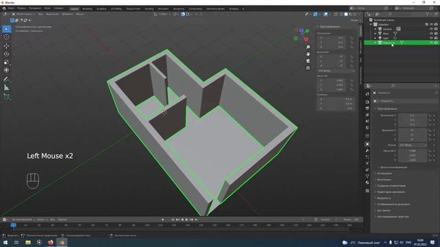Open File Explorer from Windows taskbar
The width and height of the screenshot is (440, 247).
(27, 242)
